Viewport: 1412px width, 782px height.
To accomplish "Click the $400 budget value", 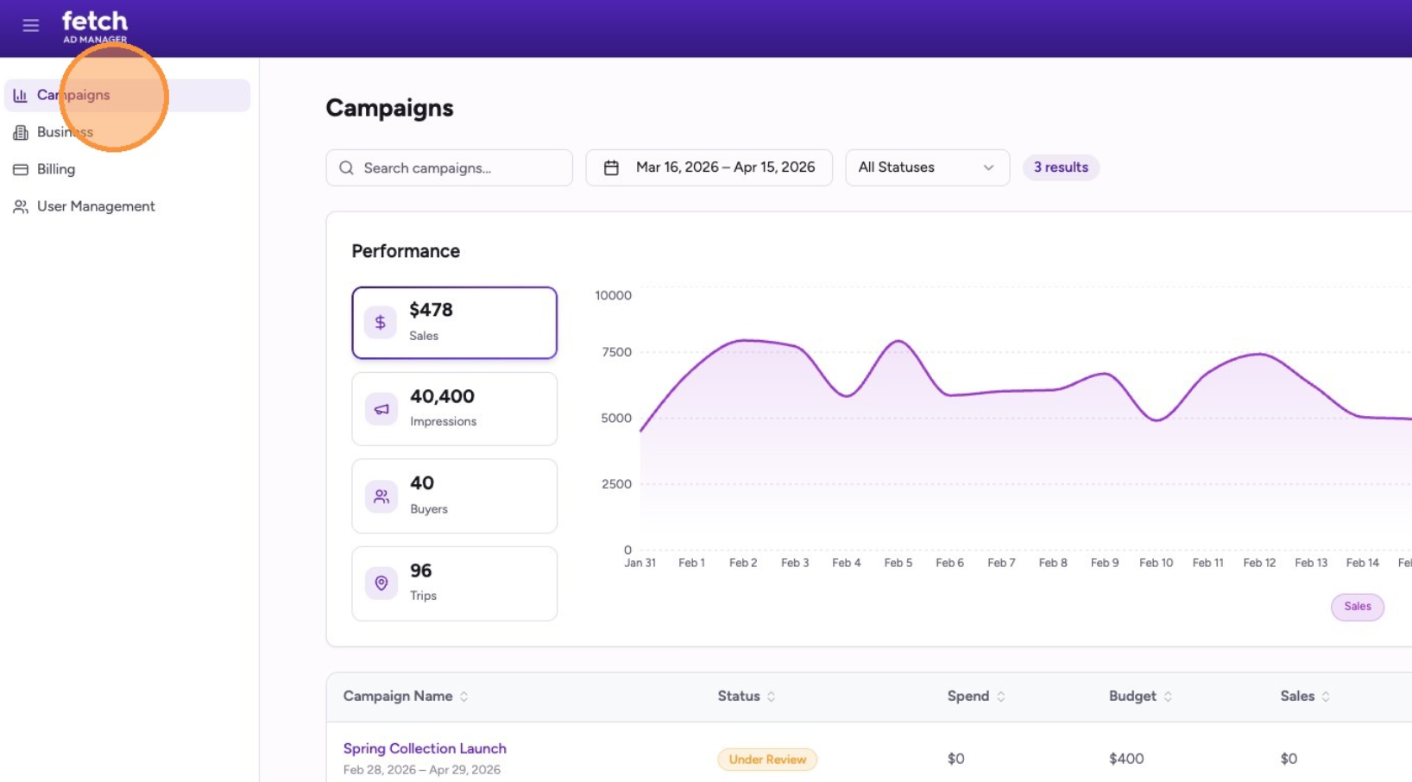I will (x=1126, y=759).
